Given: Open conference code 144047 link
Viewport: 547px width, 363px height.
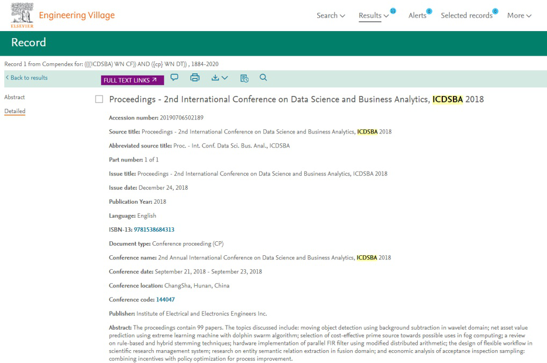Looking at the screenshot, I should [x=165, y=300].
